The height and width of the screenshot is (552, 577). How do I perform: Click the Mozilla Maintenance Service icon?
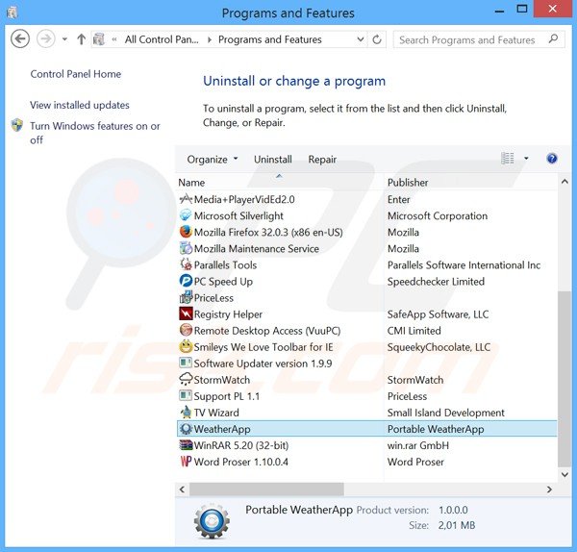186,248
